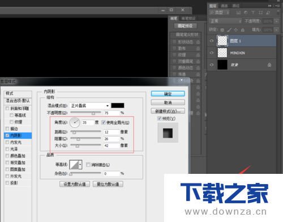Switch to the 画笔 tab
The height and width of the screenshot is (222, 283).
174,18
